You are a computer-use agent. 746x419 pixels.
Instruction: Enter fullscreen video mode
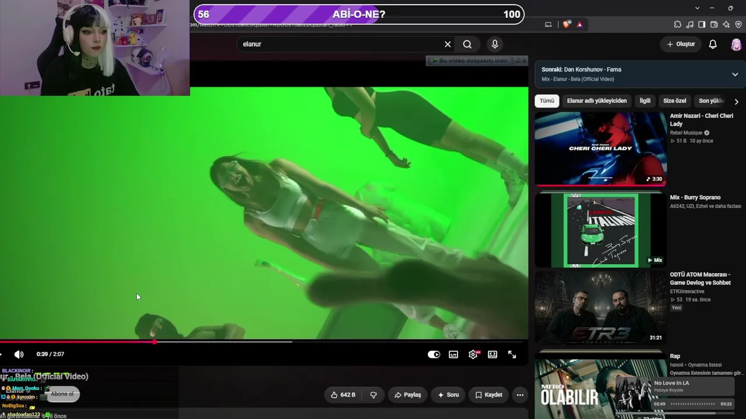coord(512,354)
